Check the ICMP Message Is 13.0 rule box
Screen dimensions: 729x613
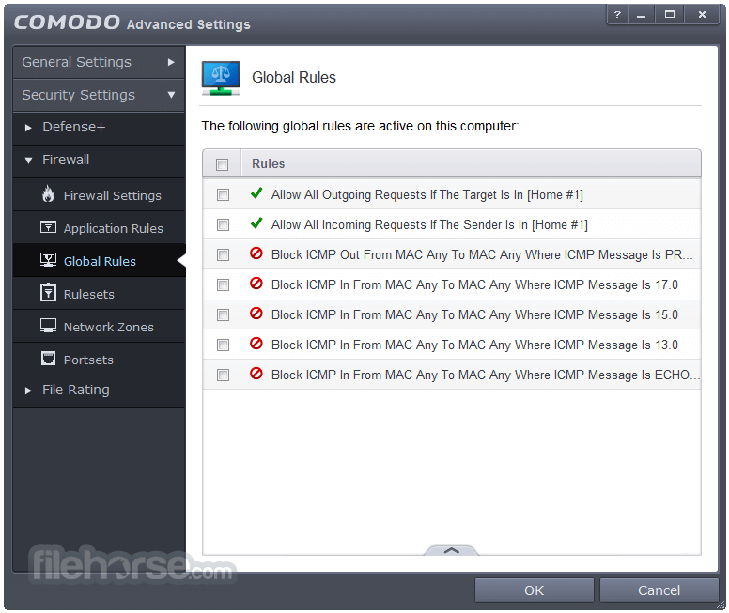(x=224, y=345)
